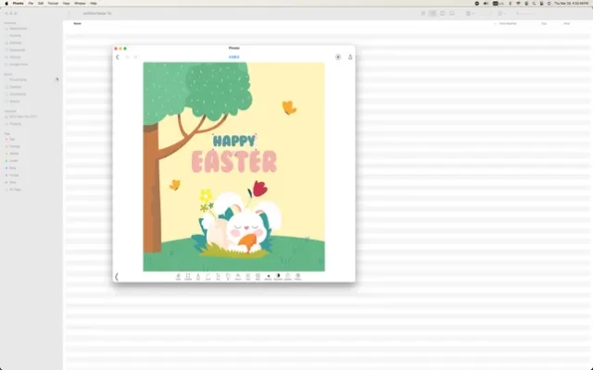Screen dimensions: 593x370
Task: Select the Red tag in Finder sidebar
Action: 13,139
